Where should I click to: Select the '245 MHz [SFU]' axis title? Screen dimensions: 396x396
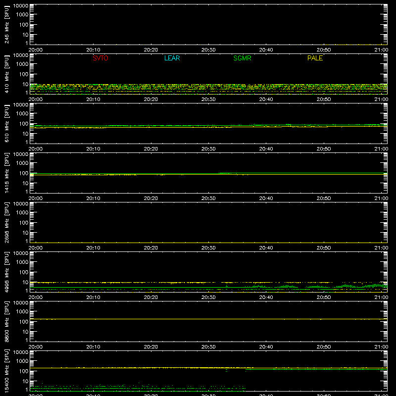coord(6,25)
